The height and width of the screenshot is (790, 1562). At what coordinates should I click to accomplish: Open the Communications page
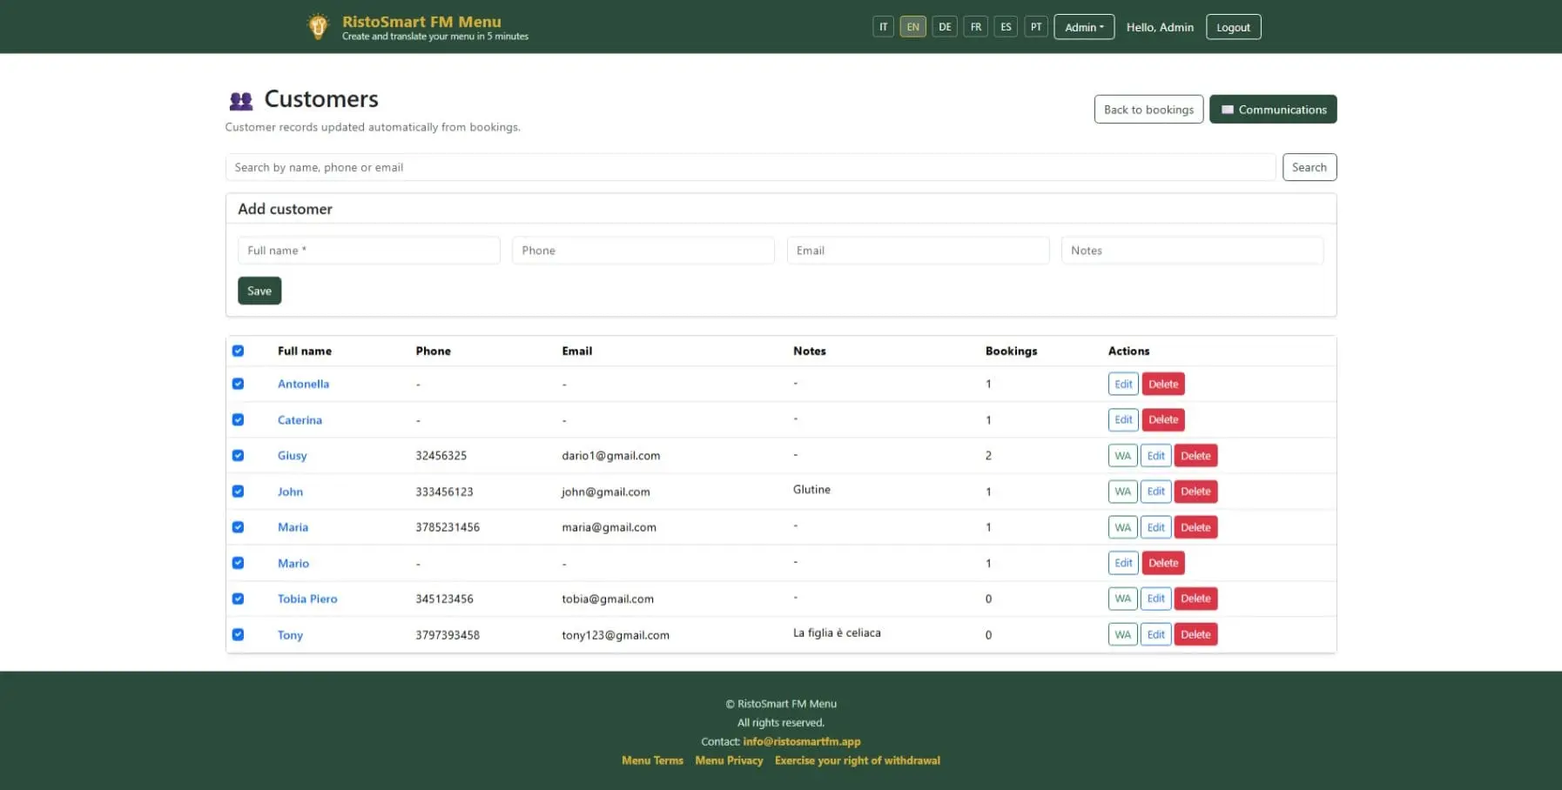point(1273,110)
